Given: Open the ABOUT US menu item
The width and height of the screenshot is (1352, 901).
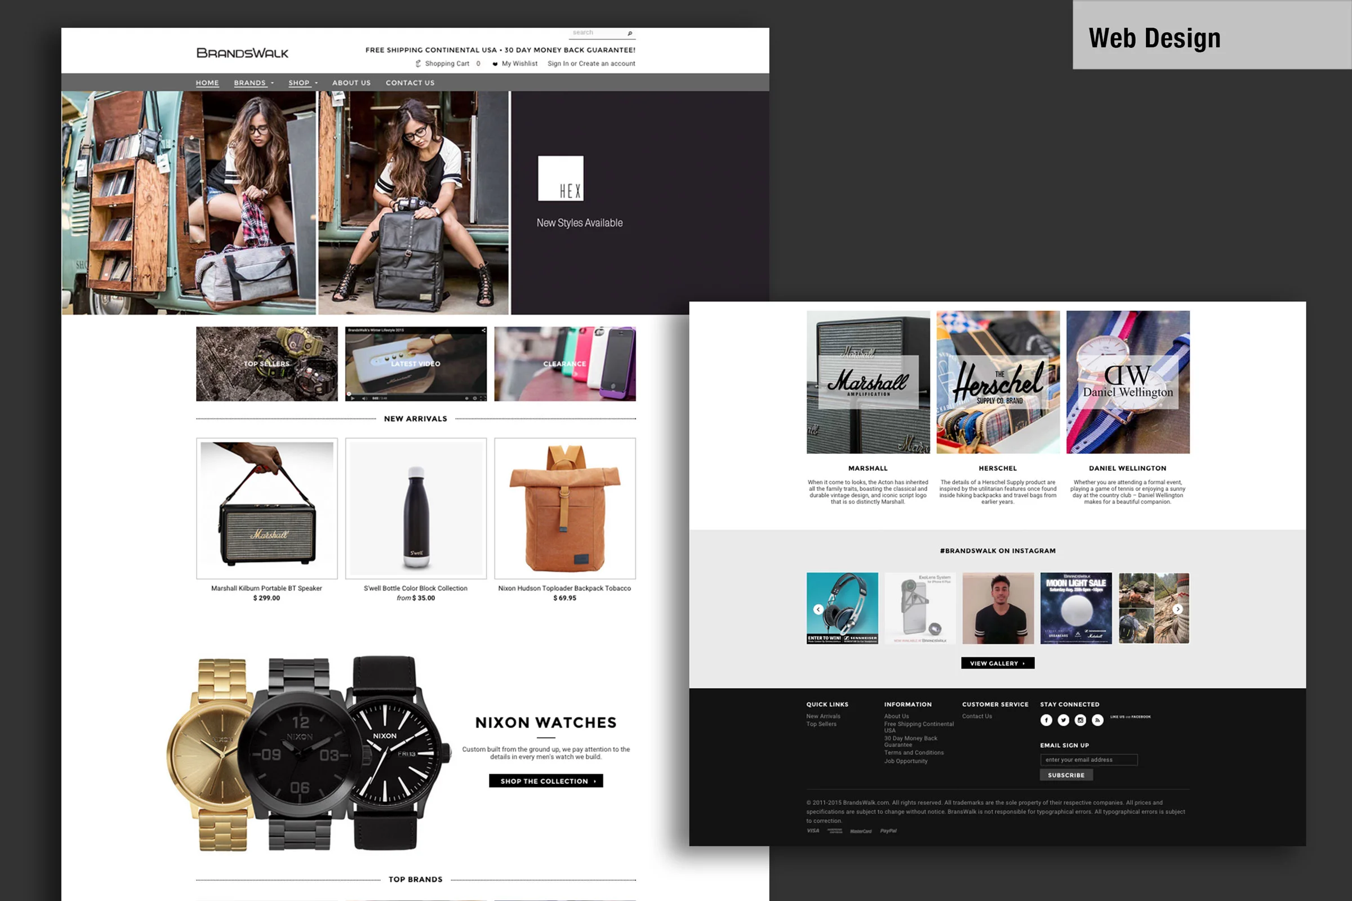Looking at the screenshot, I should 351,83.
